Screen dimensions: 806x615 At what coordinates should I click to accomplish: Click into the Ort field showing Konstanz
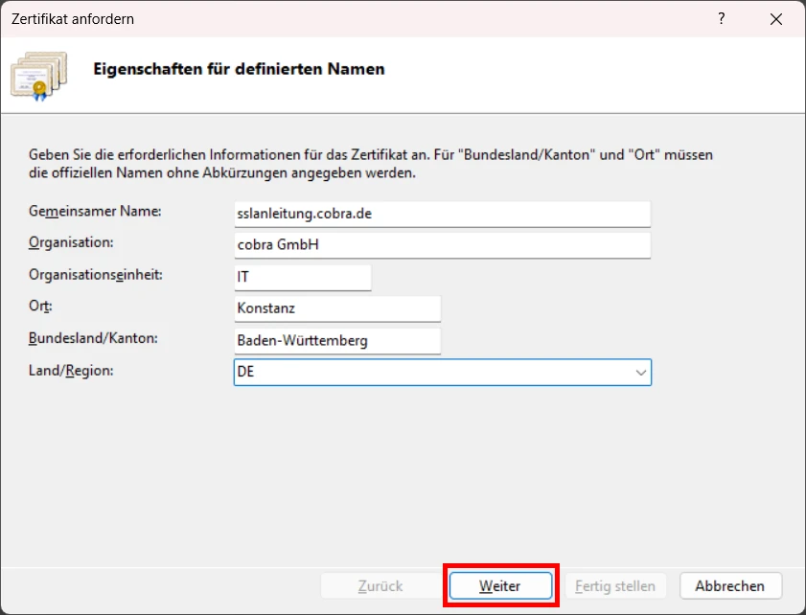coord(336,308)
